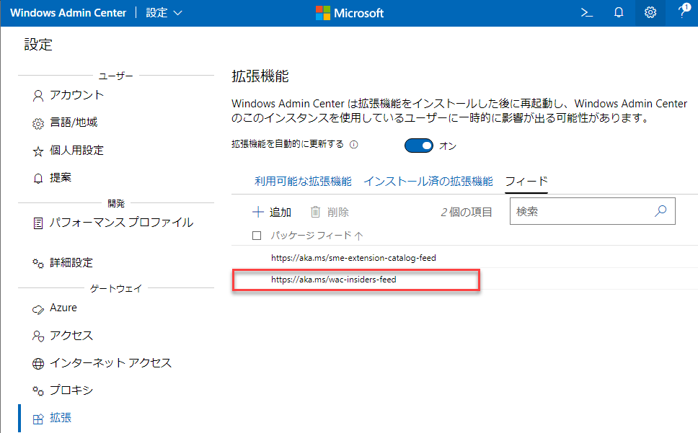Click the trash icon for 削除
Screen dimensions: 698x433
(x=315, y=212)
